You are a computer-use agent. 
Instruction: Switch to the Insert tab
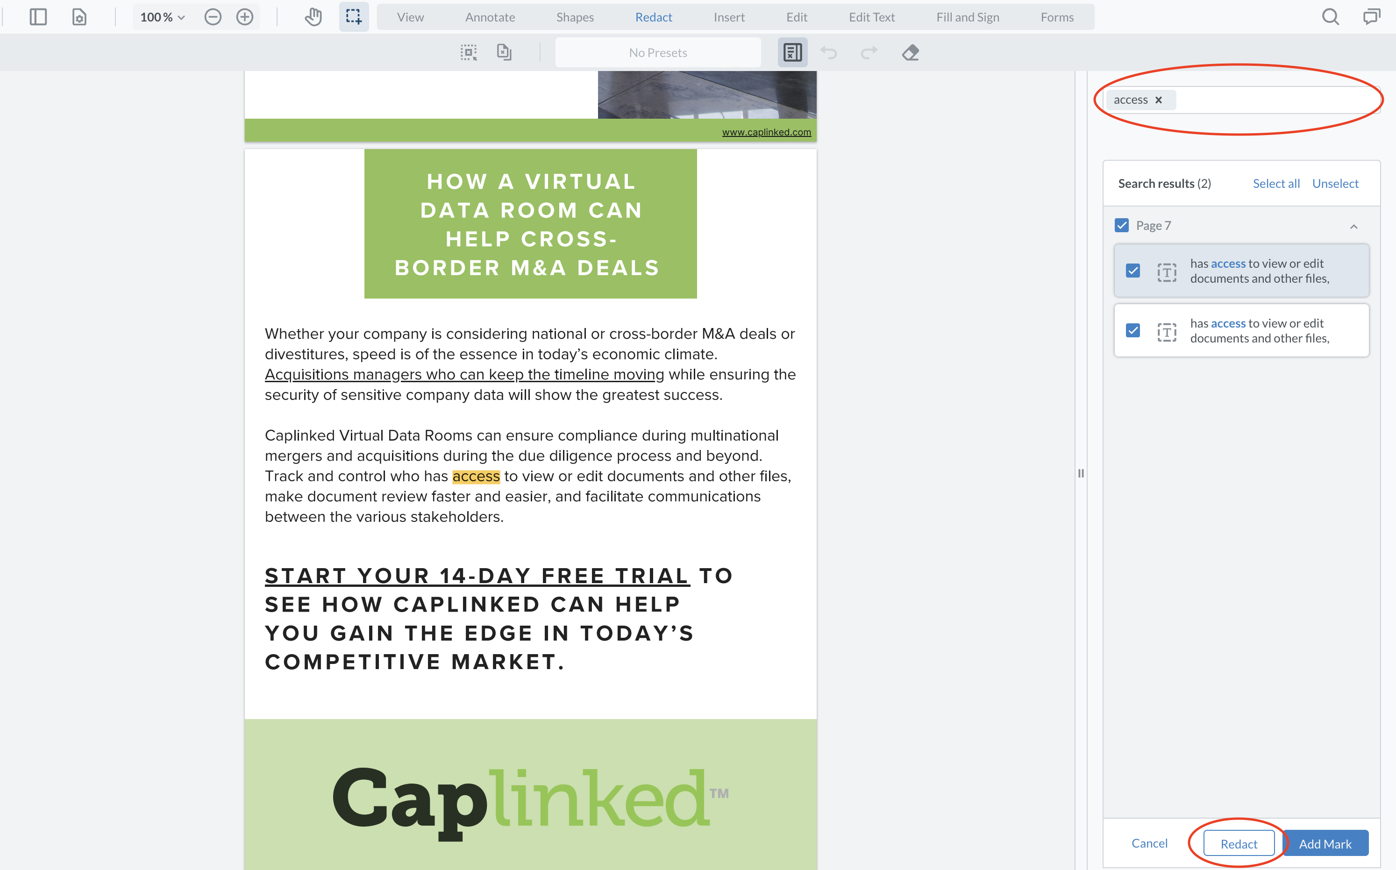729,17
